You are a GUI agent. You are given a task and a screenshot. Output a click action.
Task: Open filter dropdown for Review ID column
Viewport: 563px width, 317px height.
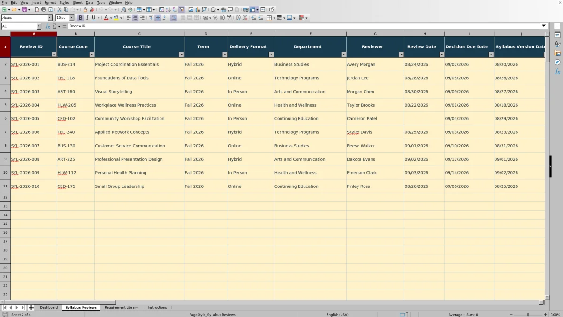pyautogui.click(x=54, y=54)
